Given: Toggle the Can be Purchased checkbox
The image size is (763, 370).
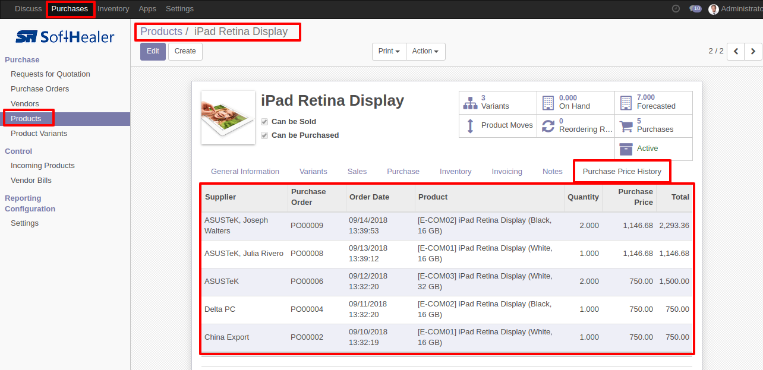Looking at the screenshot, I should (x=264, y=135).
